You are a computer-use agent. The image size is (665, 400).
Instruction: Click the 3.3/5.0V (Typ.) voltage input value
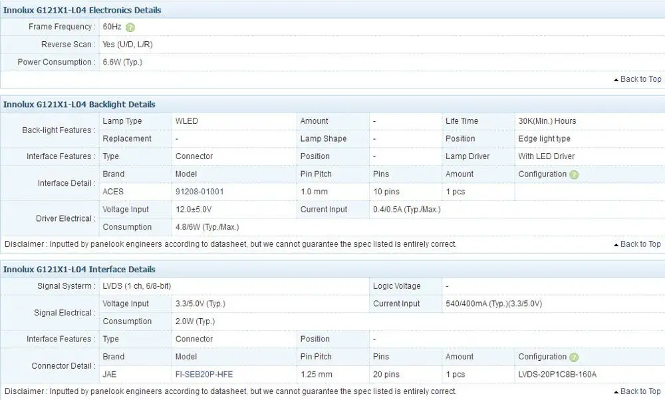pyautogui.click(x=200, y=303)
